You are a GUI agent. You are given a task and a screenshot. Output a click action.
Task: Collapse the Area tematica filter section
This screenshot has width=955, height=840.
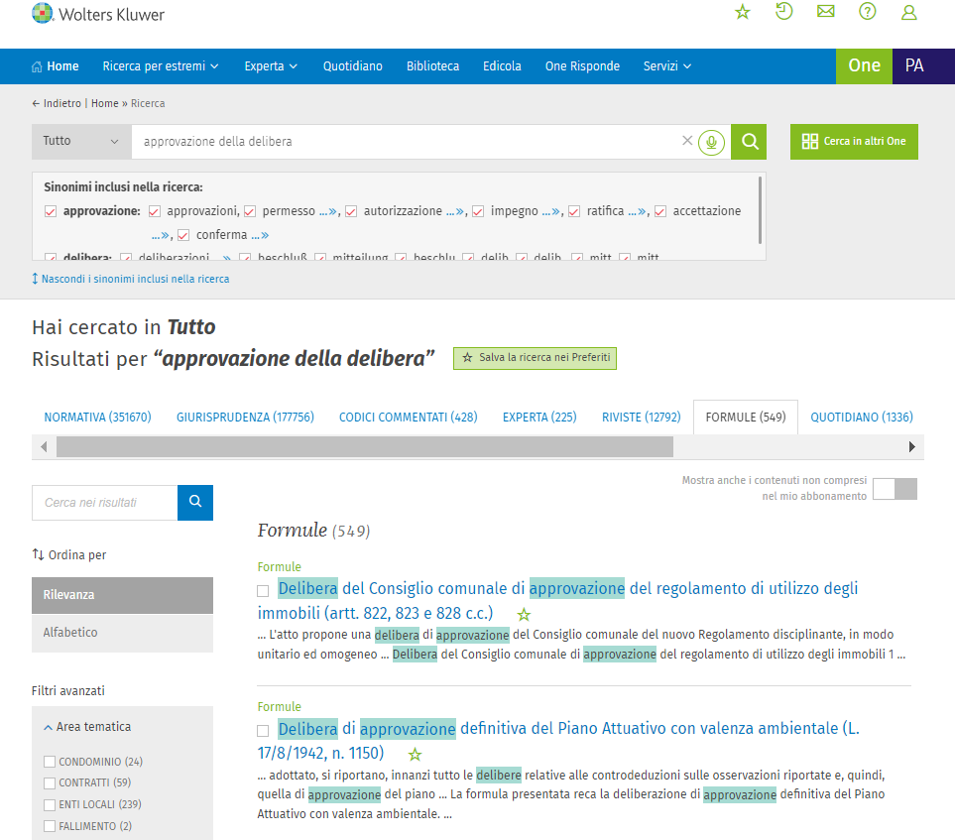coord(86,727)
